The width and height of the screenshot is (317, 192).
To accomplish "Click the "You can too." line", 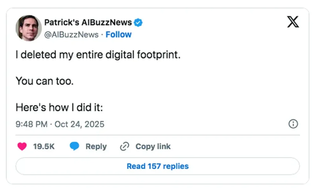I will click(x=45, y=81).
